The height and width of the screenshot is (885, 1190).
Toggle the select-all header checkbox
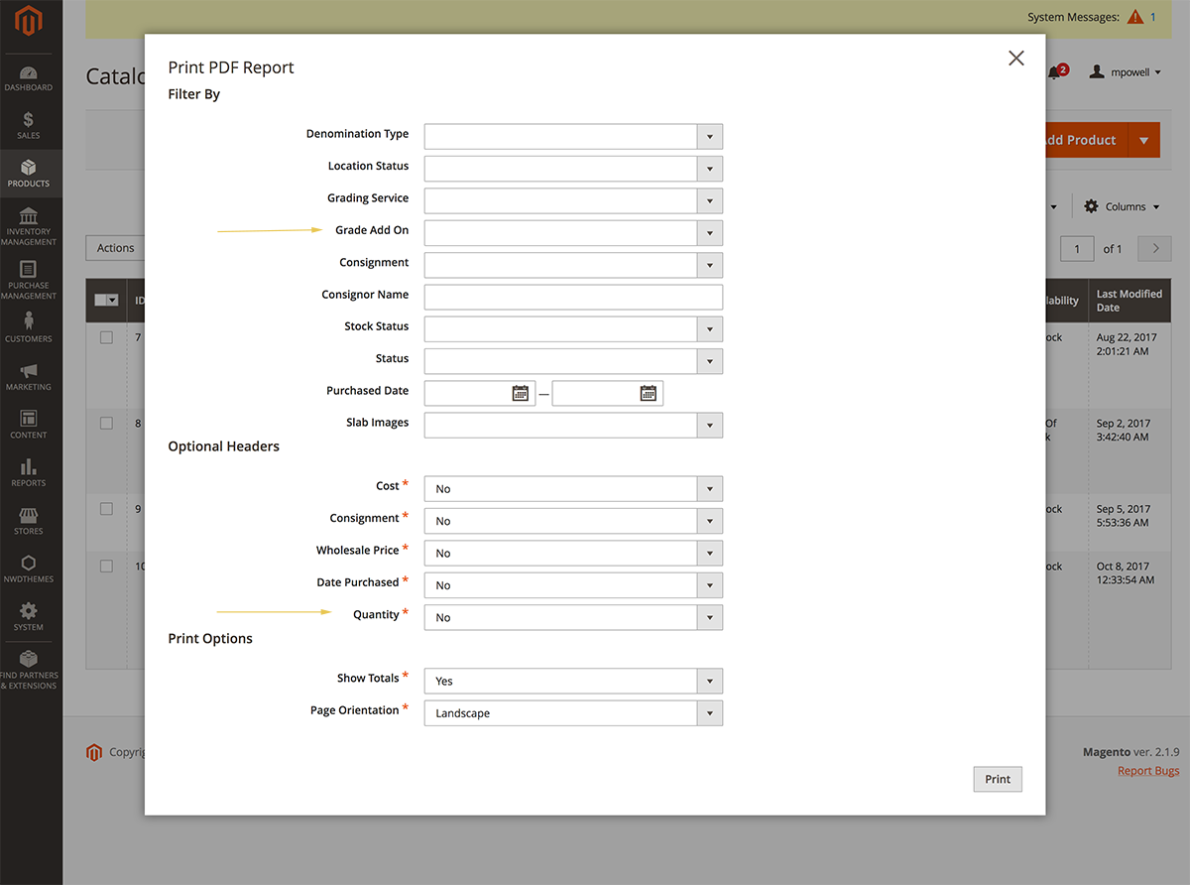(x=100, y=300)
